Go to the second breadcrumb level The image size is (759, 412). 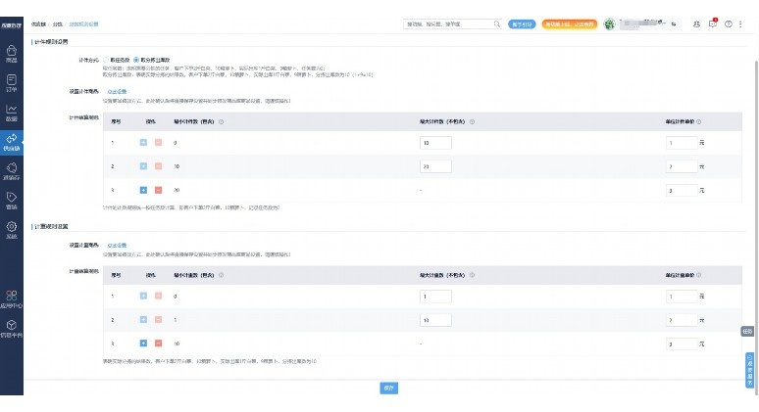coord(58,23)
